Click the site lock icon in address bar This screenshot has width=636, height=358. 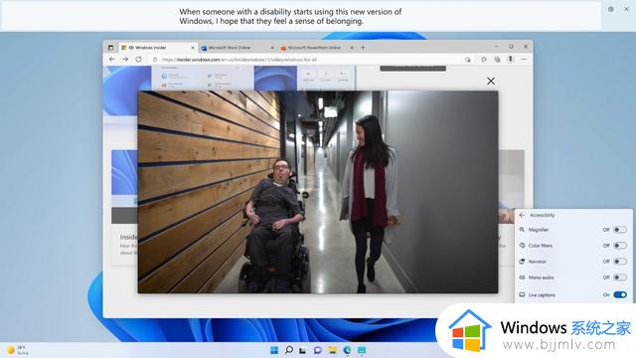(155, 60)
